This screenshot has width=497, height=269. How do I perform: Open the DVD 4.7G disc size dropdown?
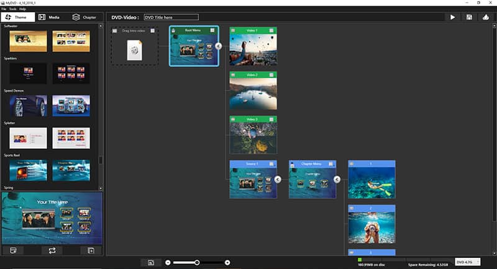468,262
